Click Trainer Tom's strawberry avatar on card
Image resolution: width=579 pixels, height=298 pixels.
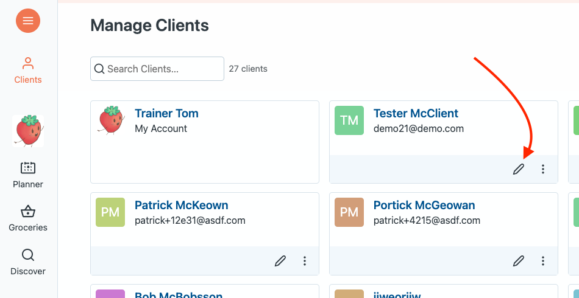(110, 120)
